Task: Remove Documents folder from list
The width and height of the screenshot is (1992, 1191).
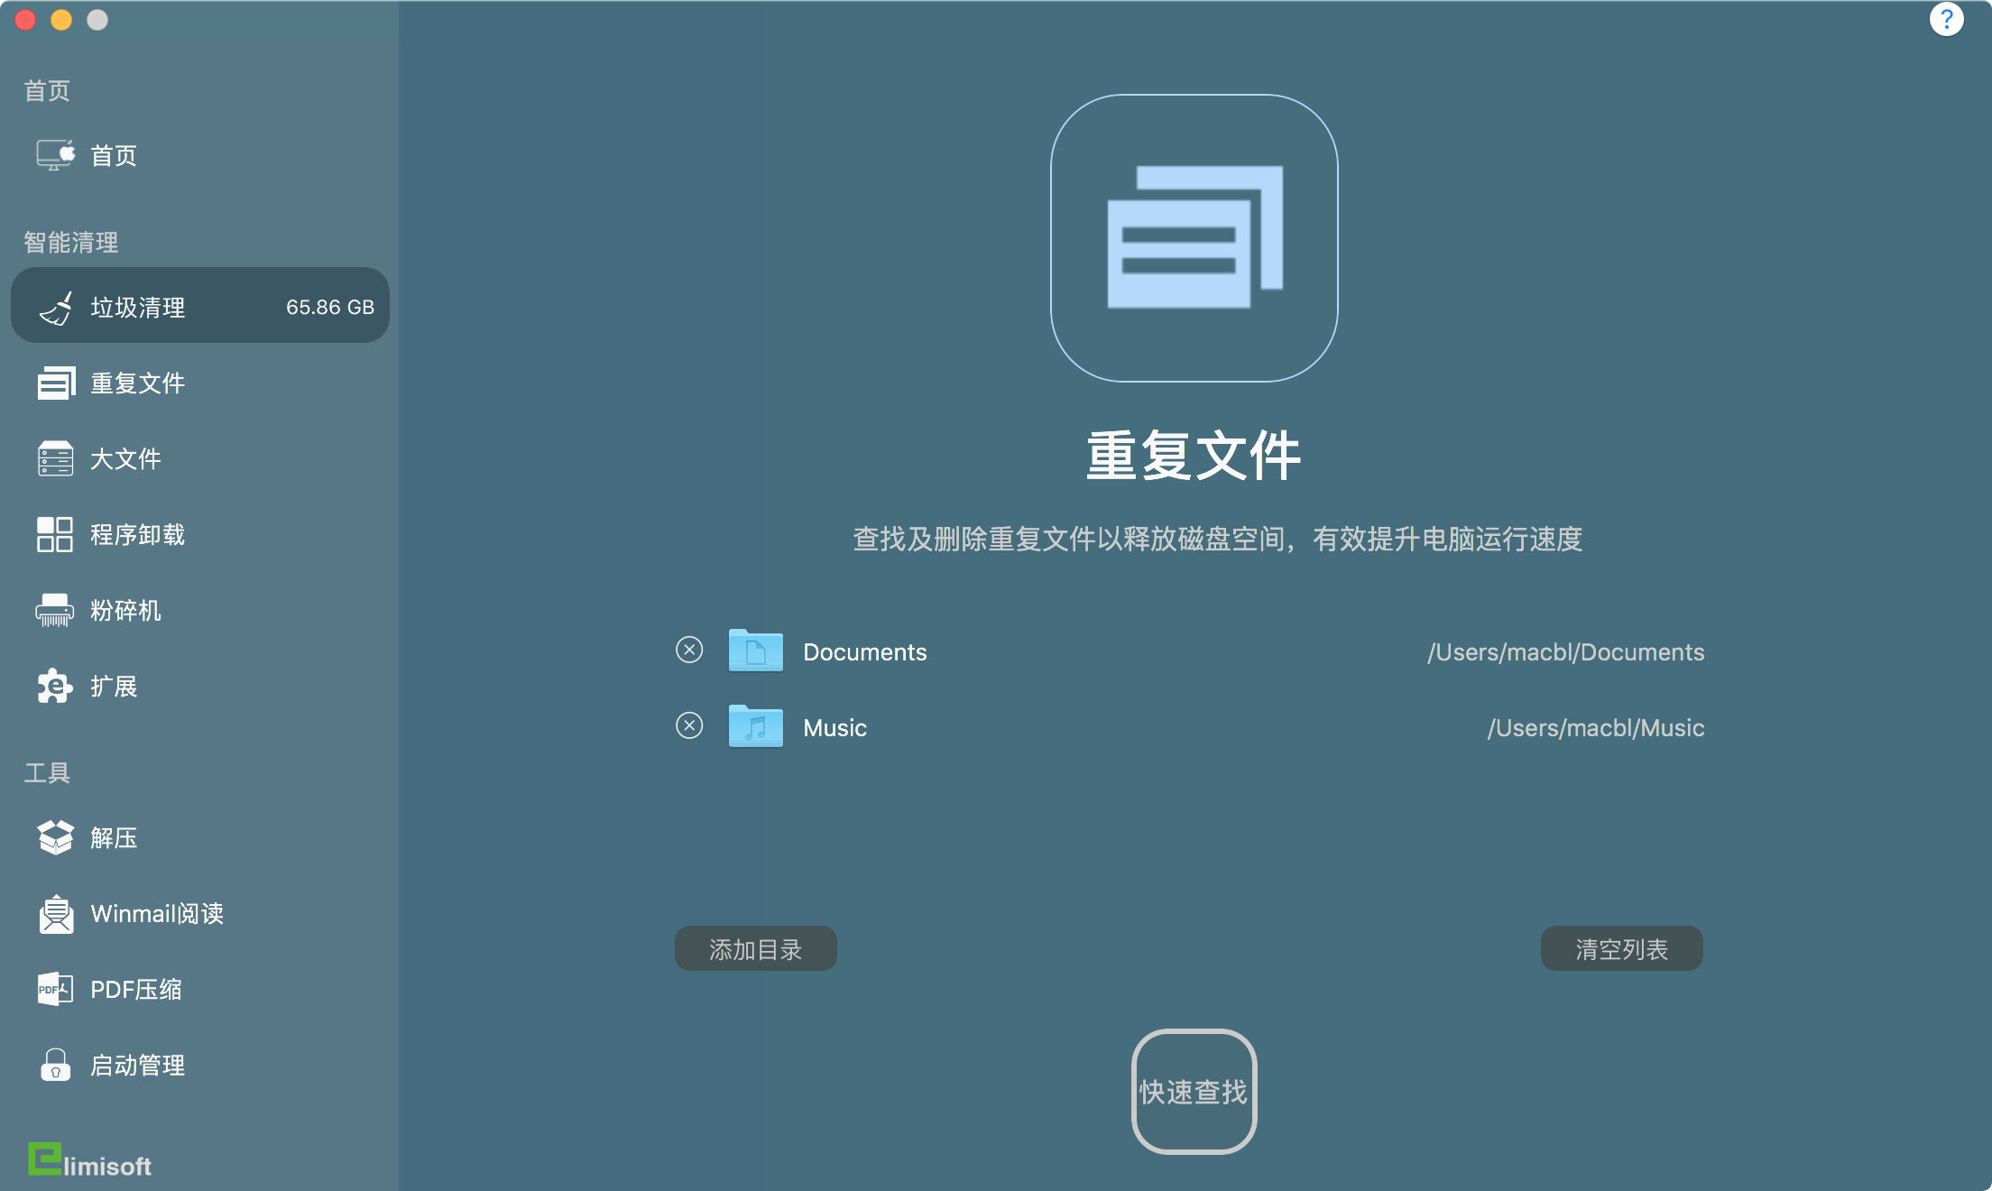Action: click(689, 650)
